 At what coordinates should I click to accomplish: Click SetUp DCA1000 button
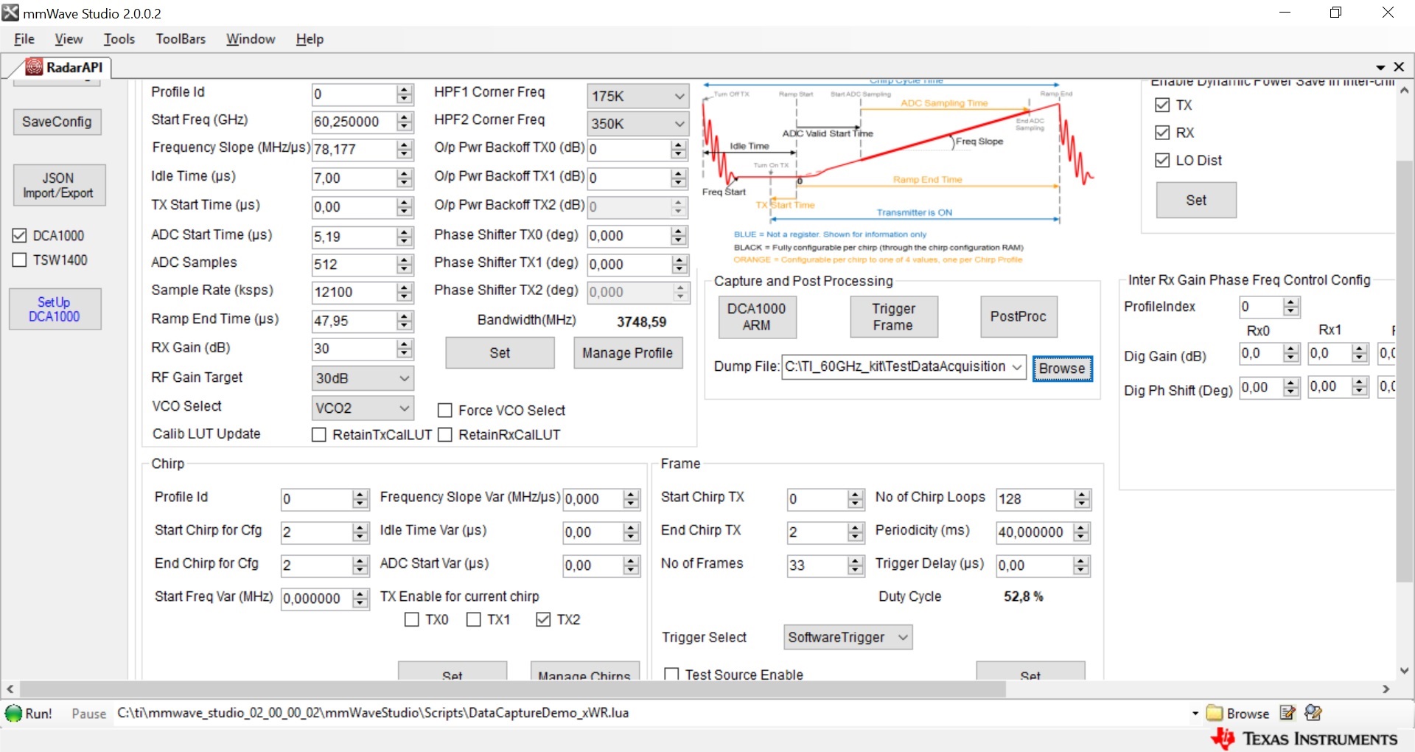pyautogui.click(x=55, y=309)
